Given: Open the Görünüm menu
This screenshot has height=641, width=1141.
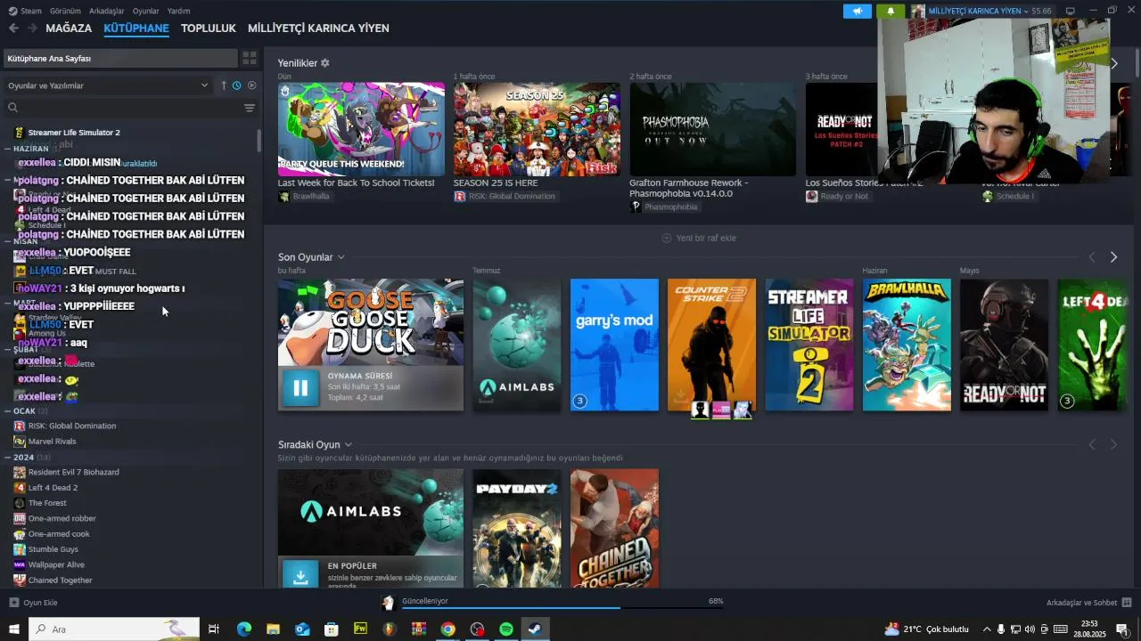Looking at the screenshot, I should click(65, 11).
